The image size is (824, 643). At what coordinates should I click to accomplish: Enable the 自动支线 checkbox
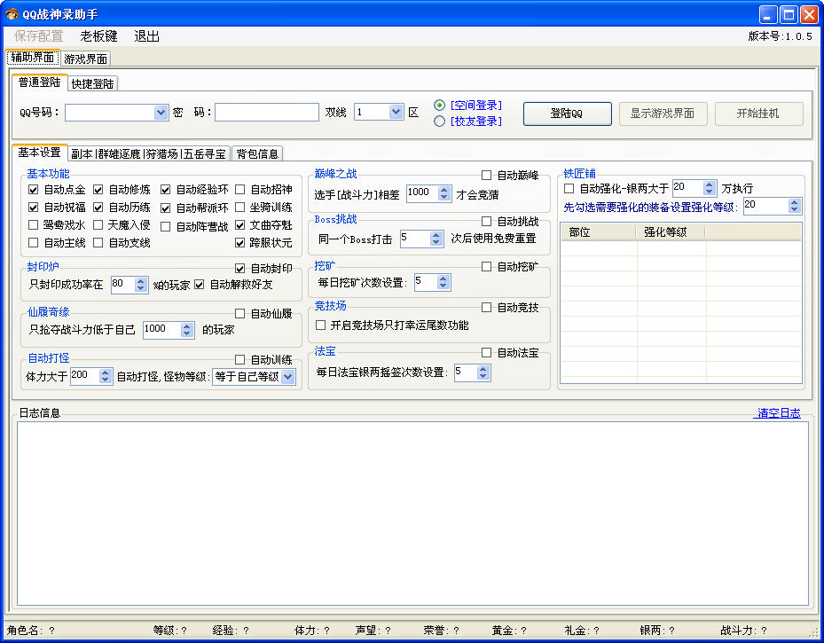click(x=98, y=243)
